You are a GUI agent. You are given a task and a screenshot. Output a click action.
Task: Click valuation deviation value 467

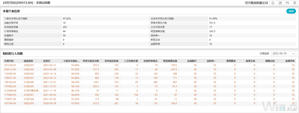click(175, 82)
